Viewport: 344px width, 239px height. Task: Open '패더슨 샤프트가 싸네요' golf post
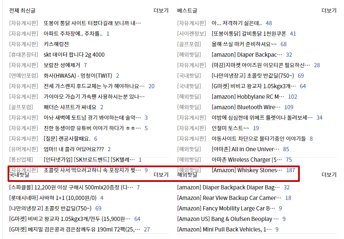click(70, 107)
